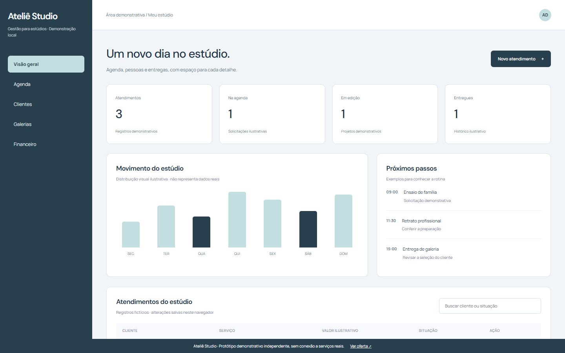
Task: Click the Entregues summary card
Action: click(x=498, y=114)
